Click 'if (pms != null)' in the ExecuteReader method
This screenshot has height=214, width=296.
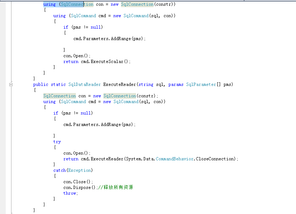point(73,113)
